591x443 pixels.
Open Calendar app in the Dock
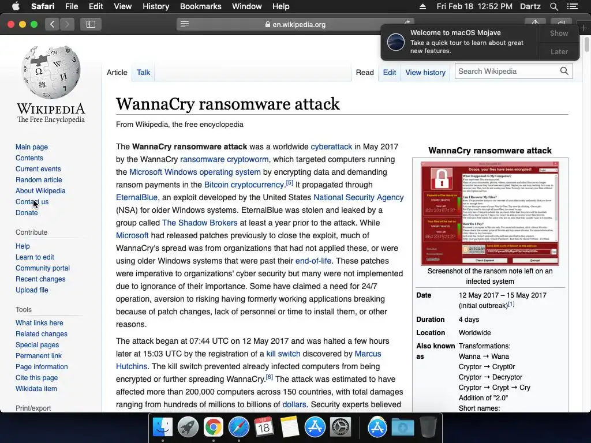pos(264,427)
